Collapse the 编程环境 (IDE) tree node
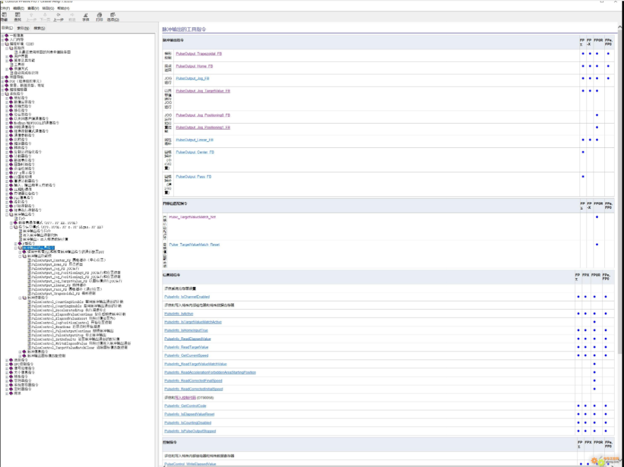The width and height of the screenshot is (624, 467). point(3,44)
